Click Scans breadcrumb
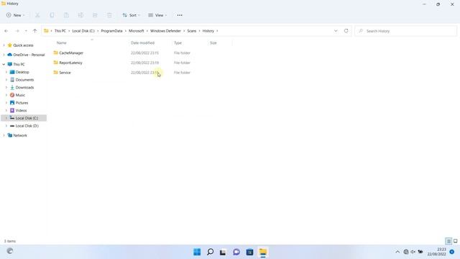 click(x=192, y=31)
